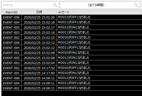Select EVENT-006 cell in the 14:09:11 row
Viewport: 142px width, 96px height.
(11, 78)
